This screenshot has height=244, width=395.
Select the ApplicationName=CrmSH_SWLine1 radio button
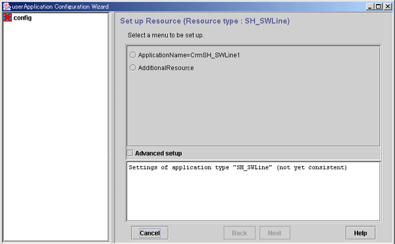pos(133,54)
